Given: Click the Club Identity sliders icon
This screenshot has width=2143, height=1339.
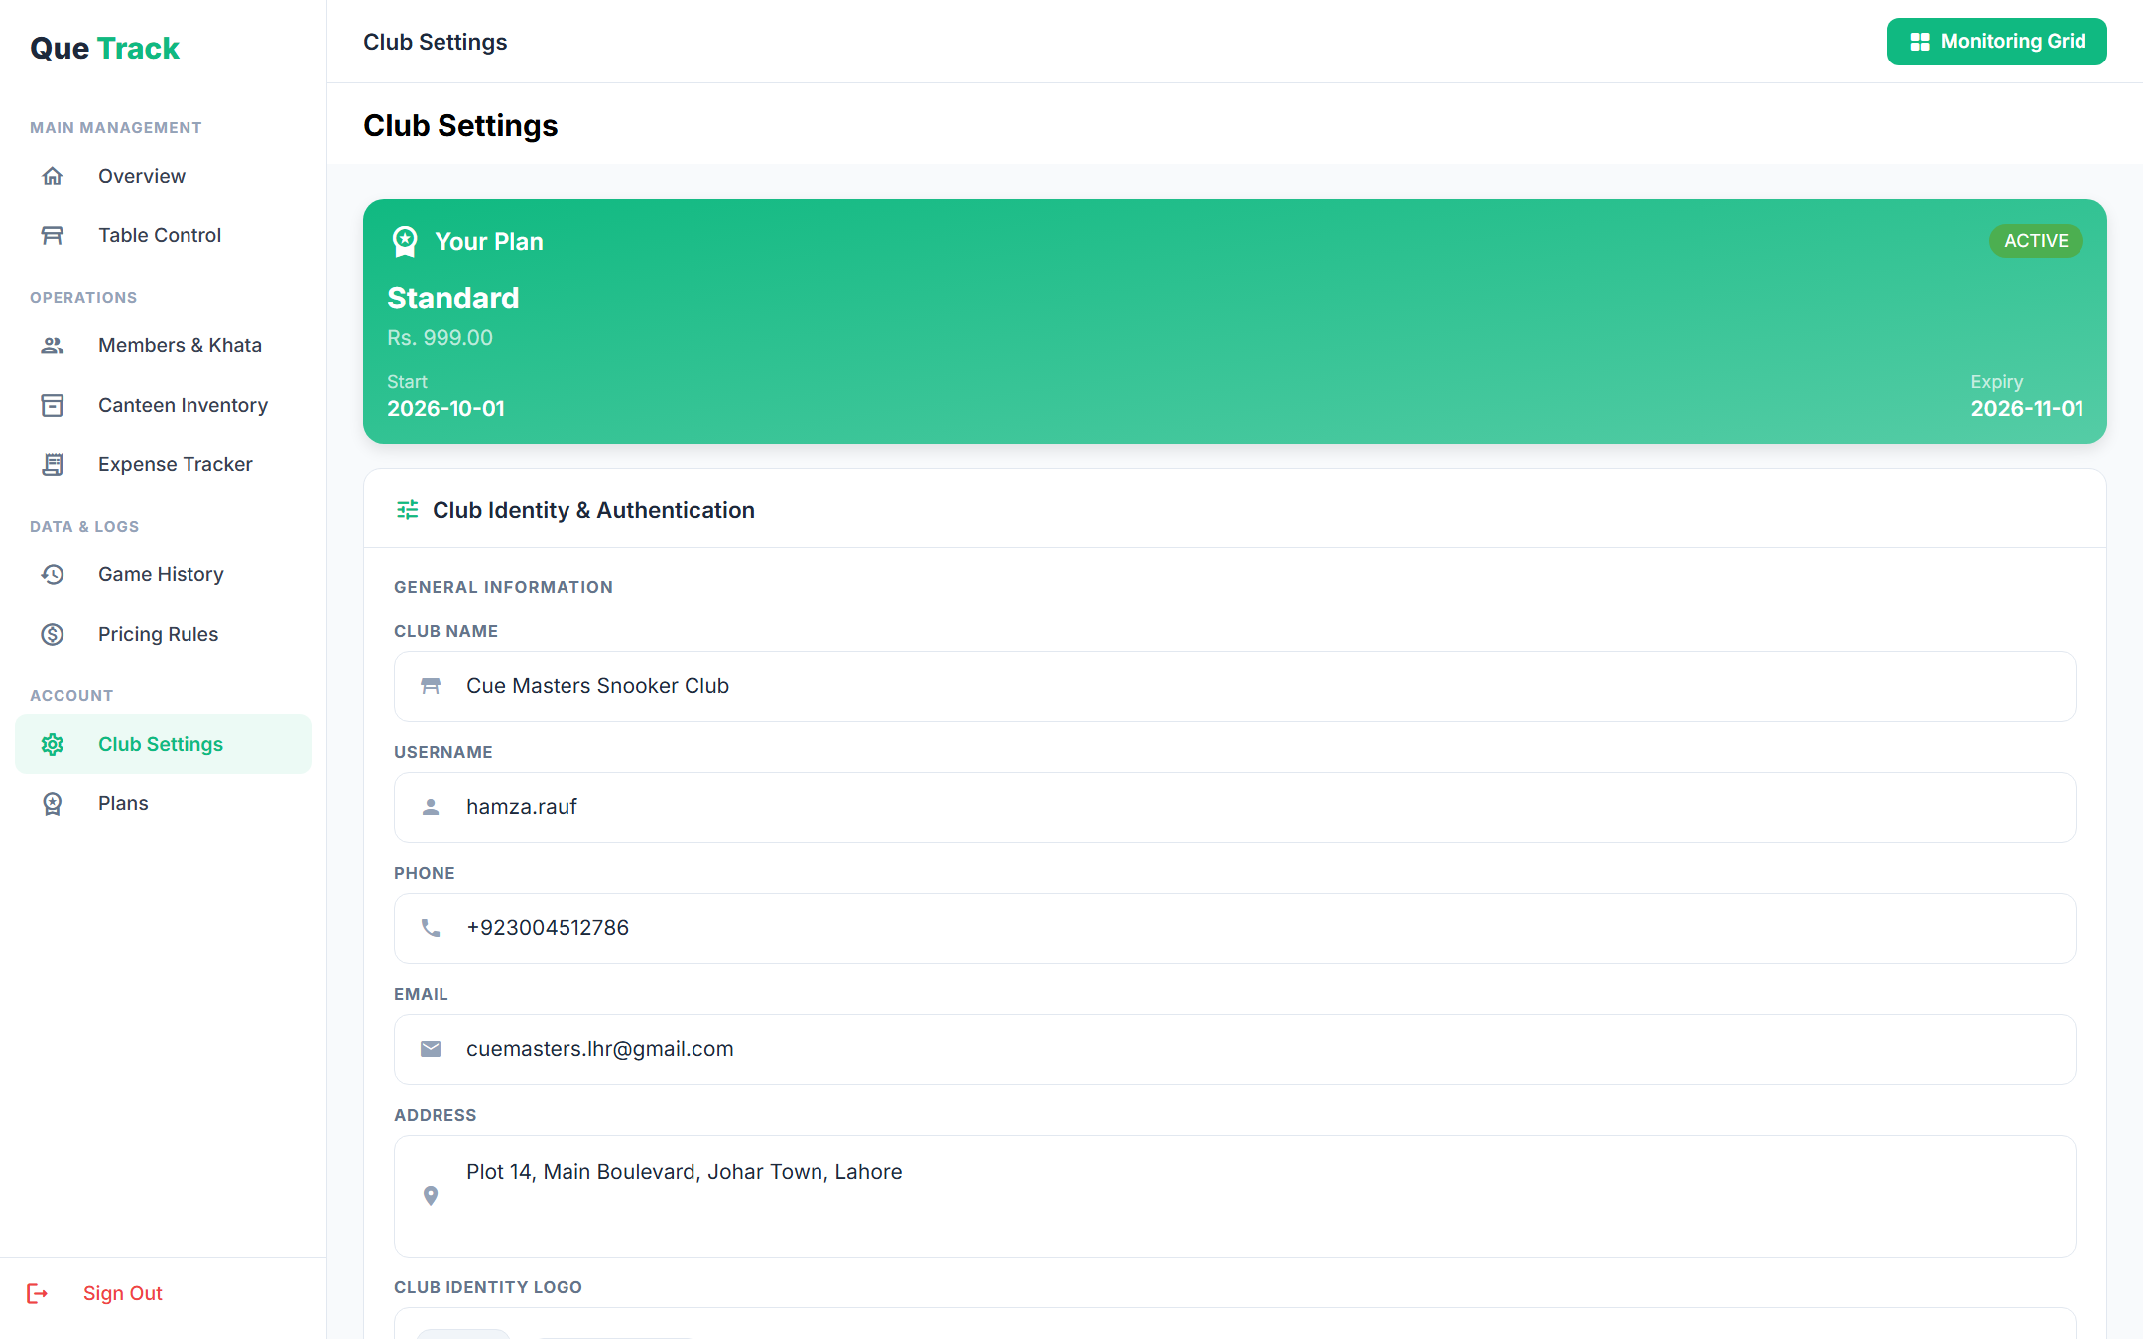Looking at the screenshot, I should [x=408, y=510].
